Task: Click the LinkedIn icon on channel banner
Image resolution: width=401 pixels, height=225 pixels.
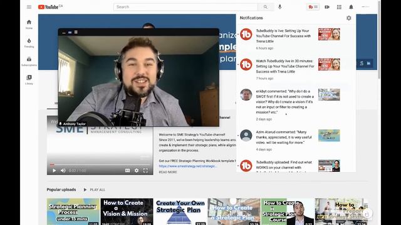Action: (x=368, y=63)
